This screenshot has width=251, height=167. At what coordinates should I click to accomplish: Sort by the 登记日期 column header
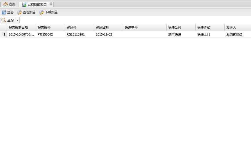pos(102,27)
